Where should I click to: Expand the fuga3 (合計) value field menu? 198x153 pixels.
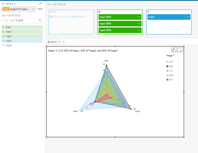(x=139, y=30)
